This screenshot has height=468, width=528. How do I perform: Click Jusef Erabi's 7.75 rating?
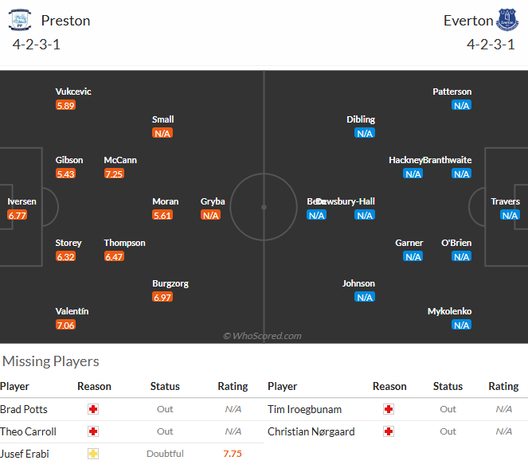[233, 454]
